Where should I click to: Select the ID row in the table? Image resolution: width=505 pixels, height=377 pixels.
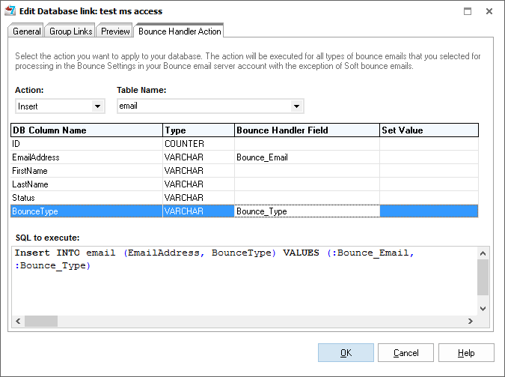245,144
